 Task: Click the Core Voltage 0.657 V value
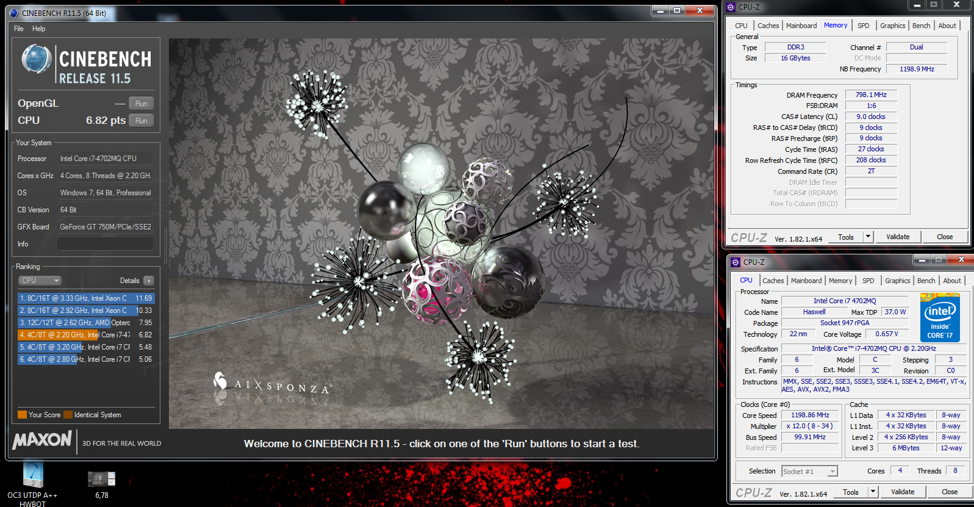(887, 334)
